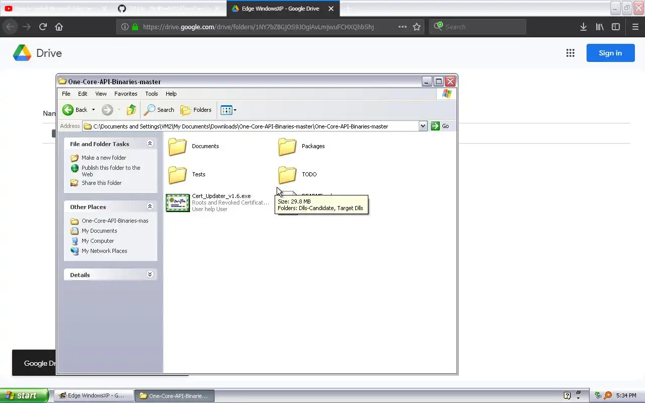Click site information icon in URL bar
This screenshot has width=645, height=403.
pos(124,27)
